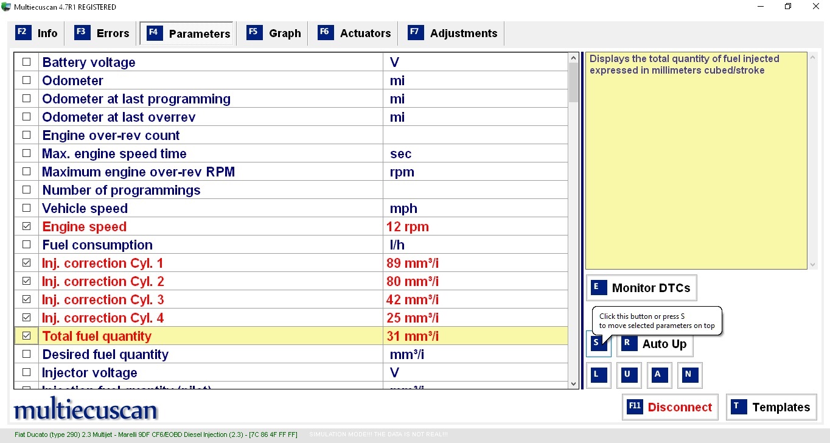Click the Engine speed parameter label

tap(85, 226)
